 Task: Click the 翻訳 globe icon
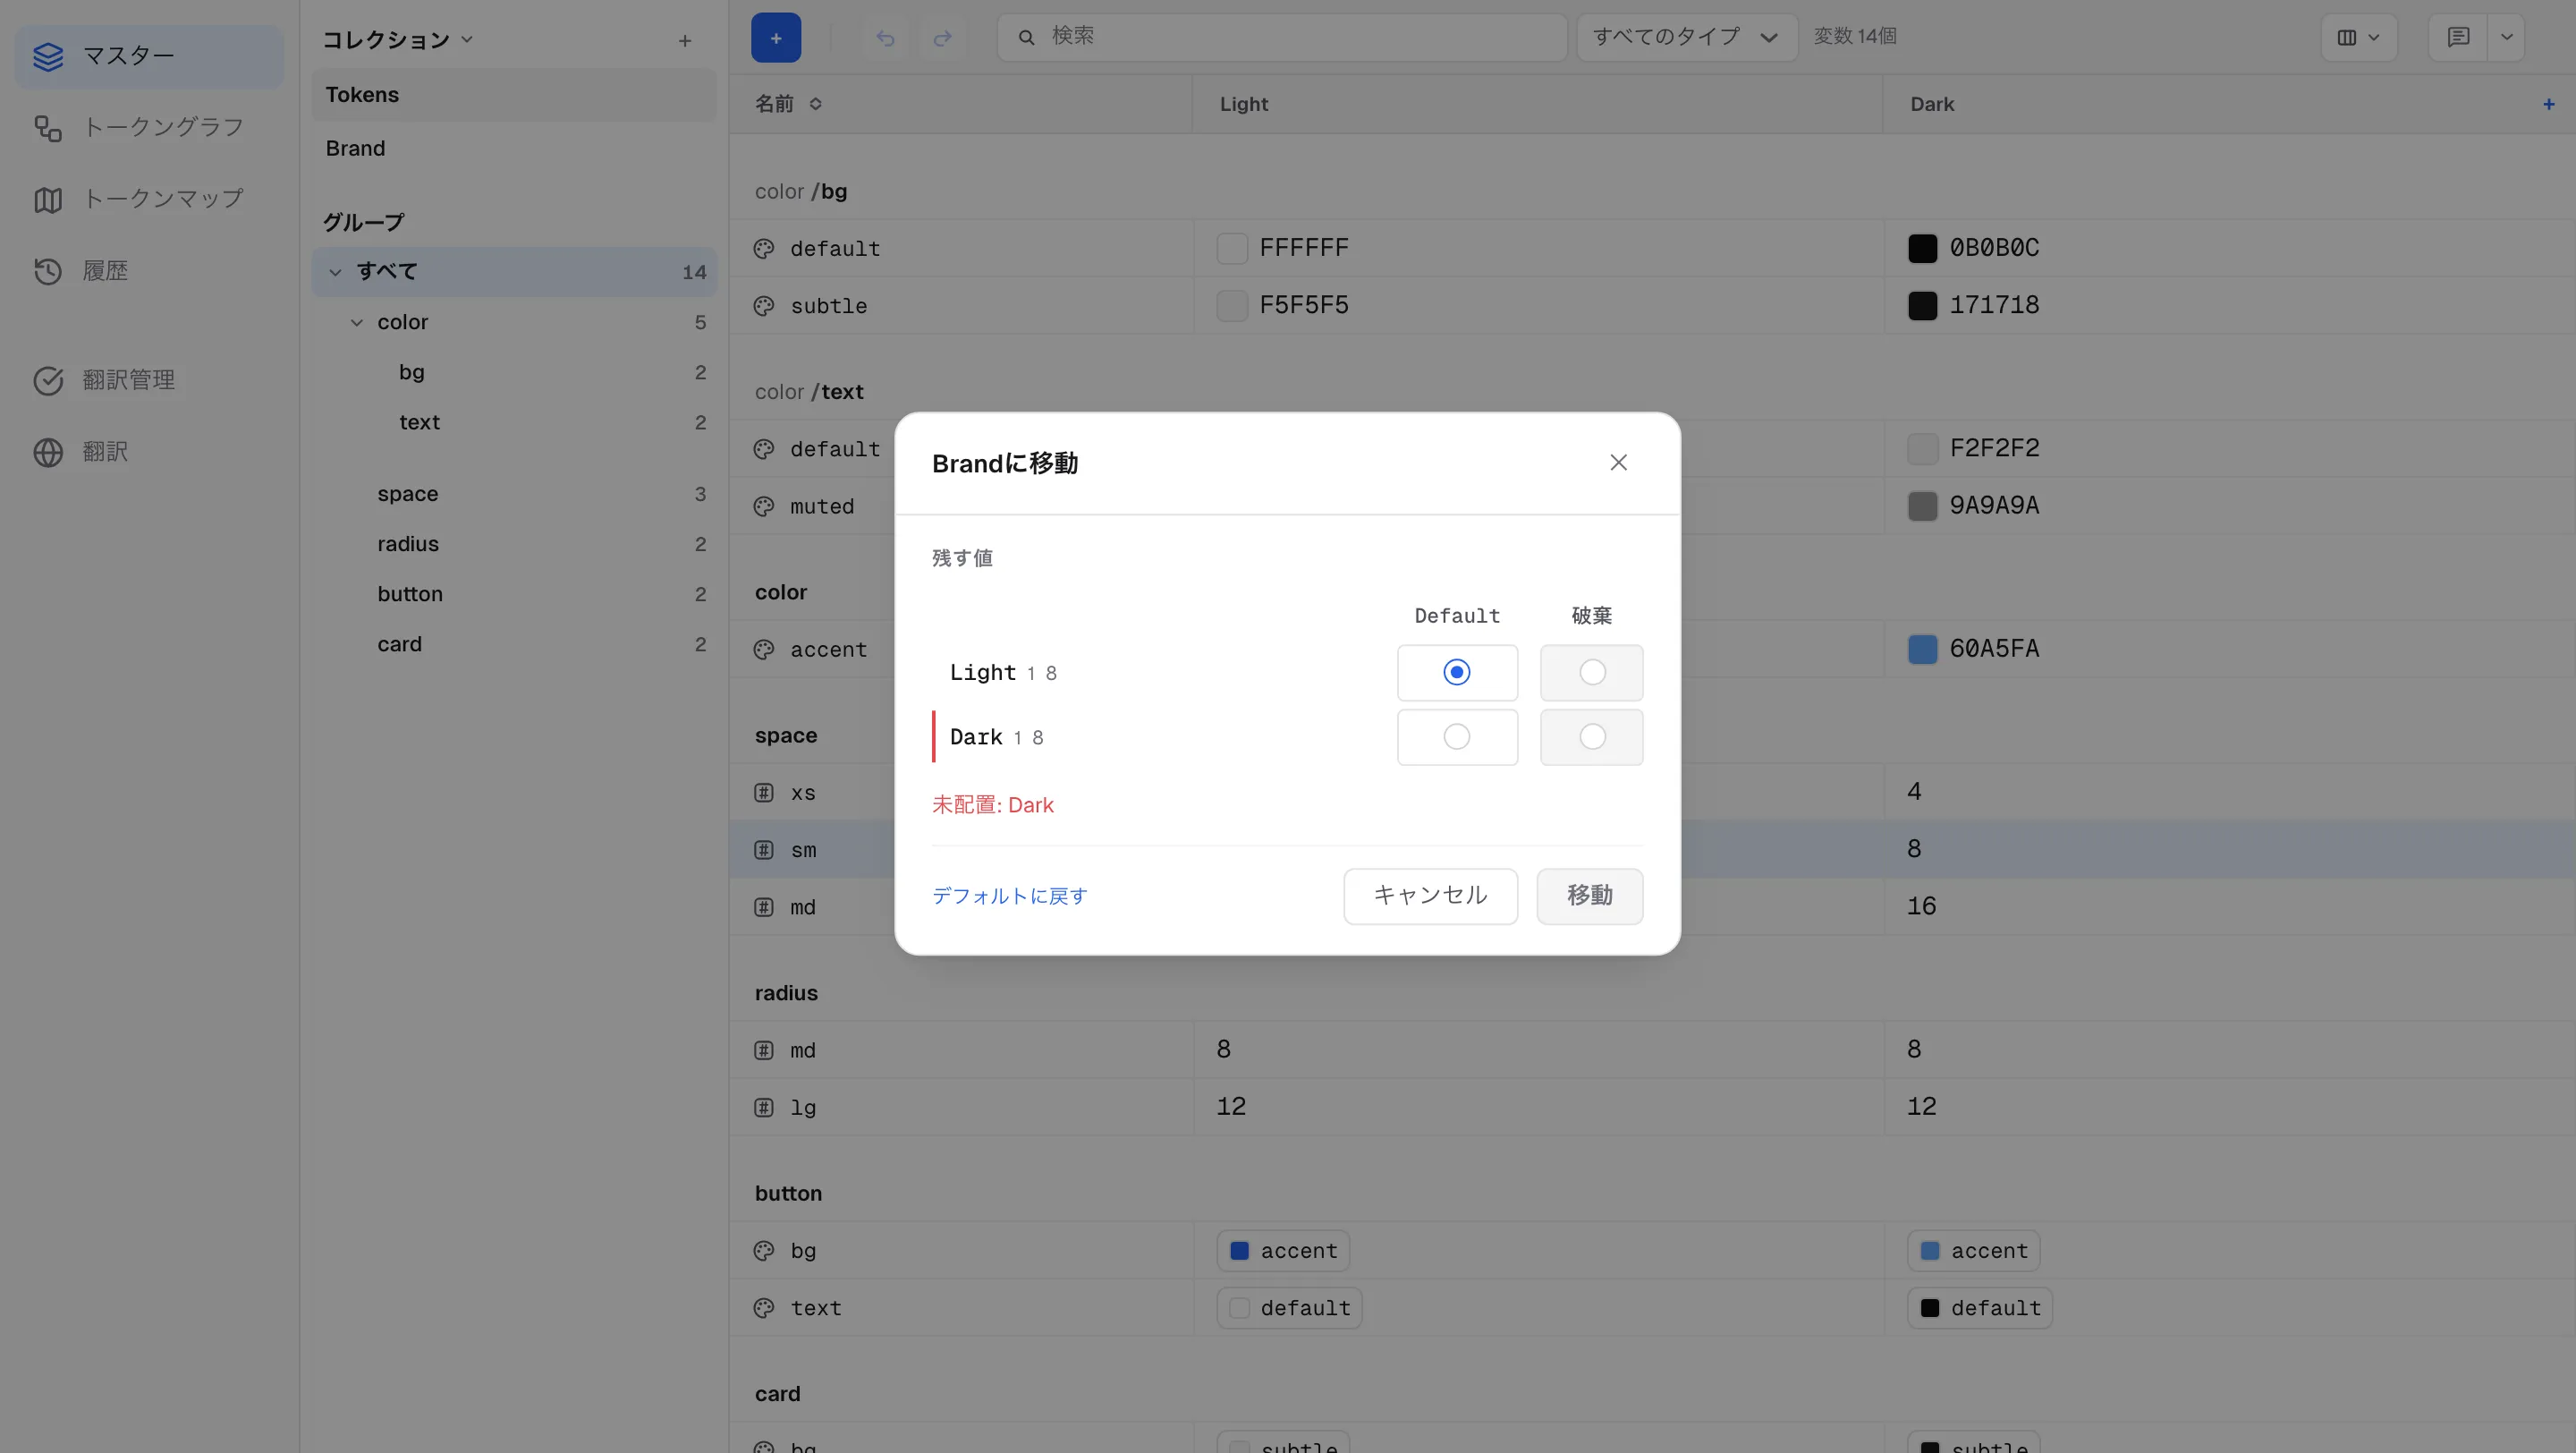(x=48, y=452)
